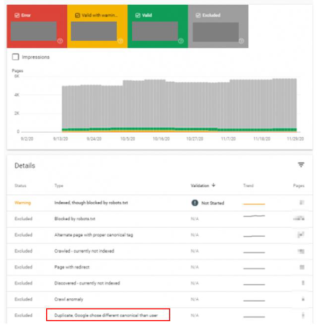Open the Details table filter icon
The height and width of the screenshot is (336, 323).
pos(301,165)
